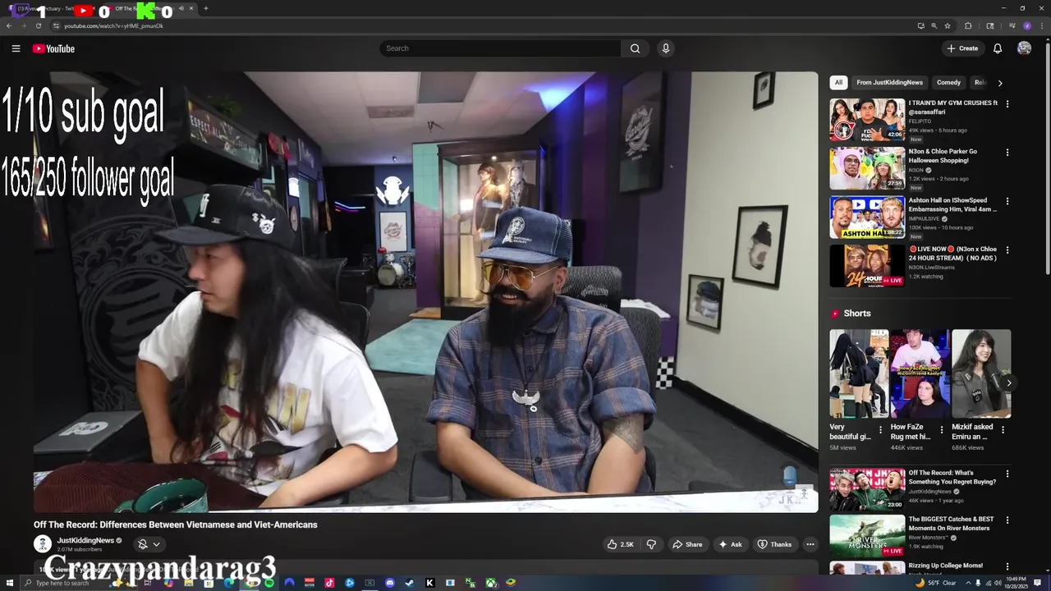Image resolution: width=1051 pixels, height=591 pixels.
Task: Expand subscription notification options chevron
Action: [x=156, y=544]
